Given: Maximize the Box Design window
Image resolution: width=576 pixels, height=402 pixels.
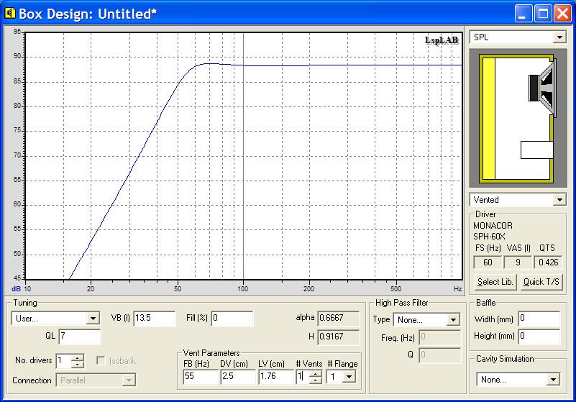Looking at the screenshot, I should coord(543,14).
